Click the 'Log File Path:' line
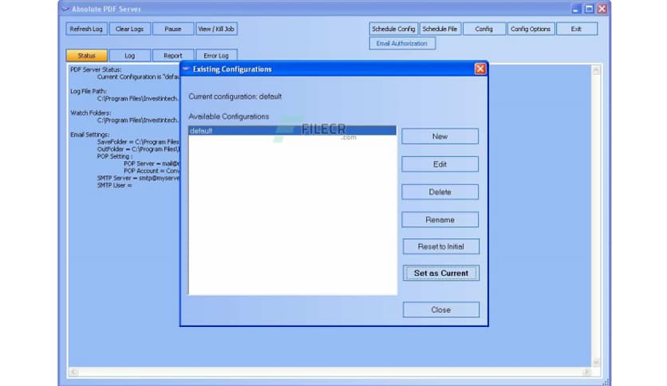667x386 pixels. [x=89, y=92]
